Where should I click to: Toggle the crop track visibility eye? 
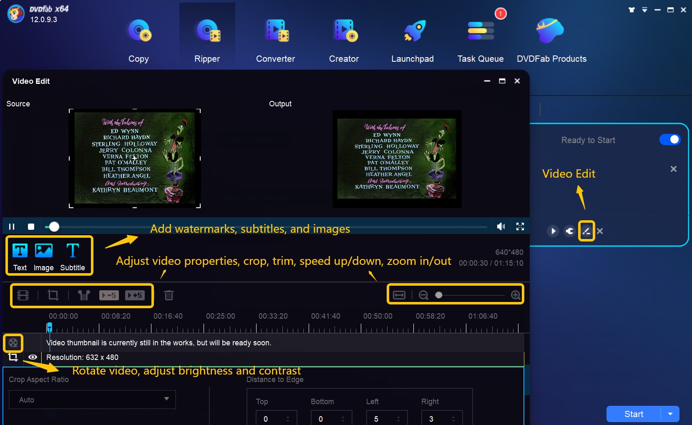(33, 357)
